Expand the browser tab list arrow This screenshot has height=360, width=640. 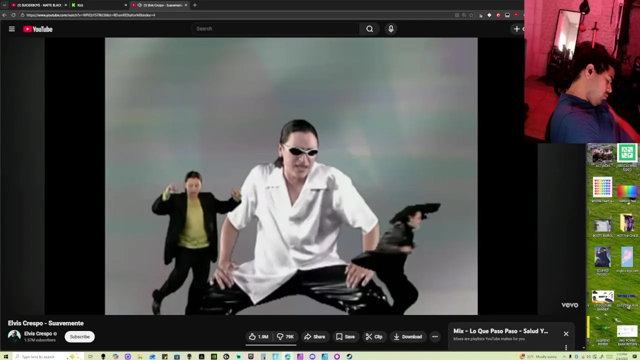(4, 5)
